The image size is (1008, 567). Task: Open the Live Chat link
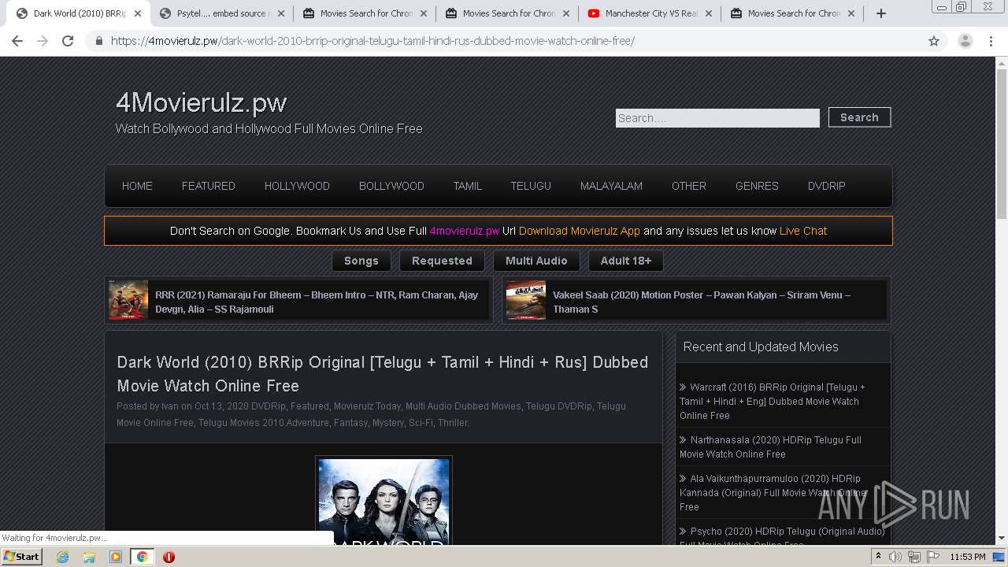coord(803,231)
